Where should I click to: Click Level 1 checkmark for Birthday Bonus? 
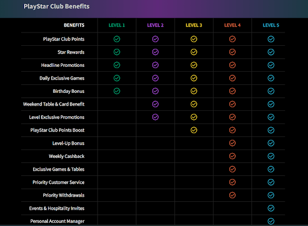point(117,91)
